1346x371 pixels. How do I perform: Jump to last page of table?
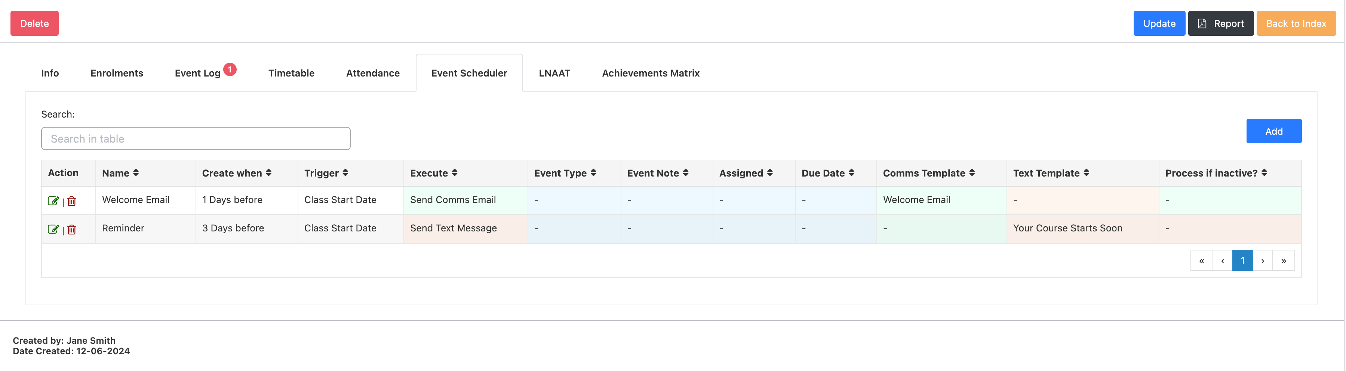tap(1284, 261)
